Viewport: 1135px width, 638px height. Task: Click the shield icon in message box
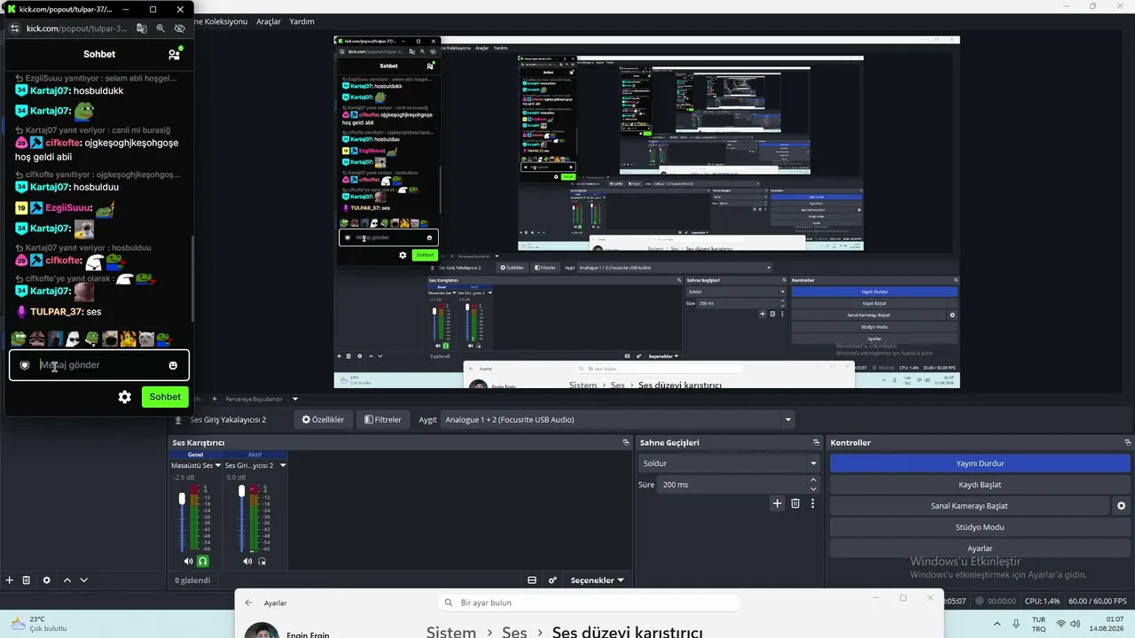[25, 365]
